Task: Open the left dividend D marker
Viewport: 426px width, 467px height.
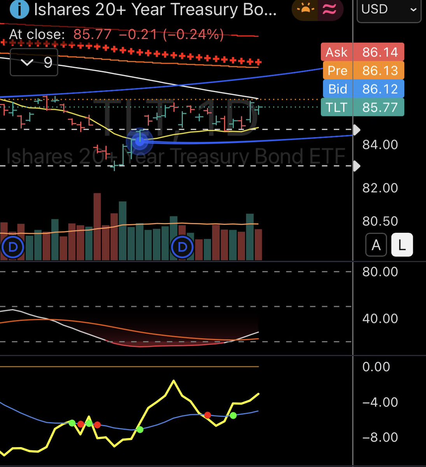Action: coord(12,247)
